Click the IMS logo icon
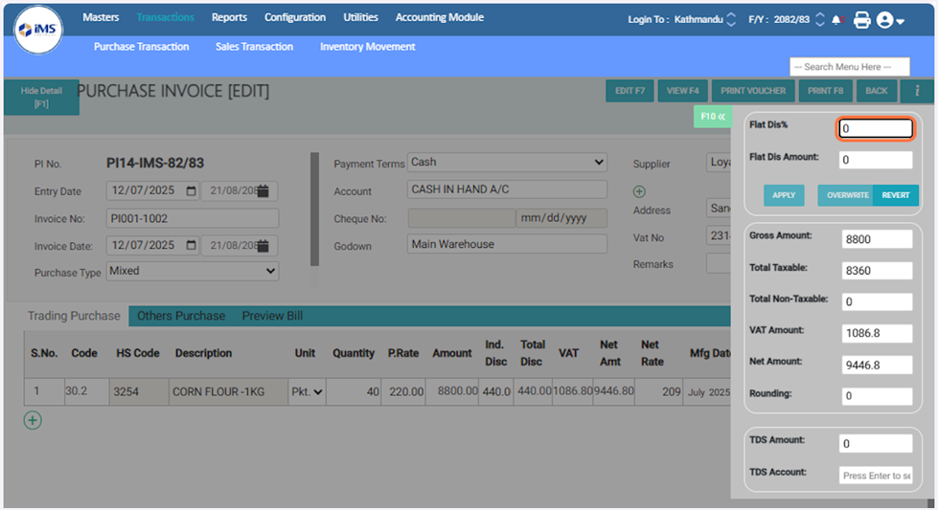The image size is (938, 510). click(x=37, y=30)
